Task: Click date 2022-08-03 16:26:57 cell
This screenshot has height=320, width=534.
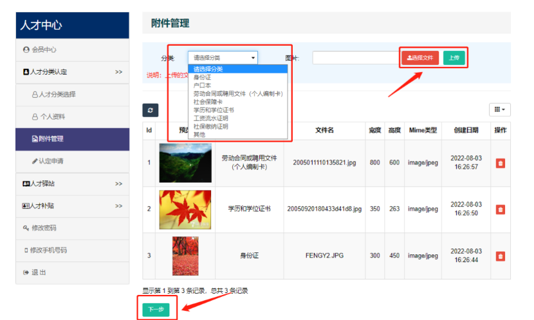Action: point(466,162)
